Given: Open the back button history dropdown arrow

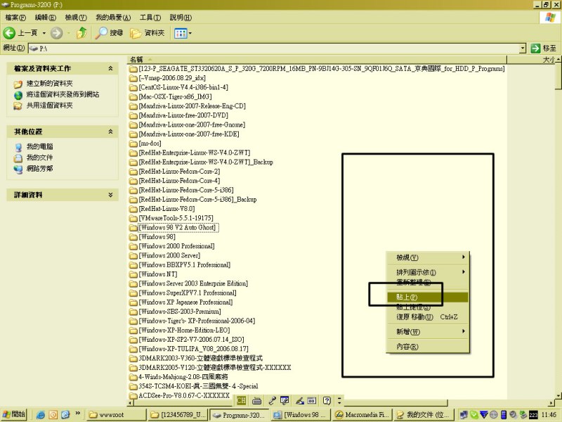Looking at the screenshot, I should pyautogui.click(x=44, y=33).
